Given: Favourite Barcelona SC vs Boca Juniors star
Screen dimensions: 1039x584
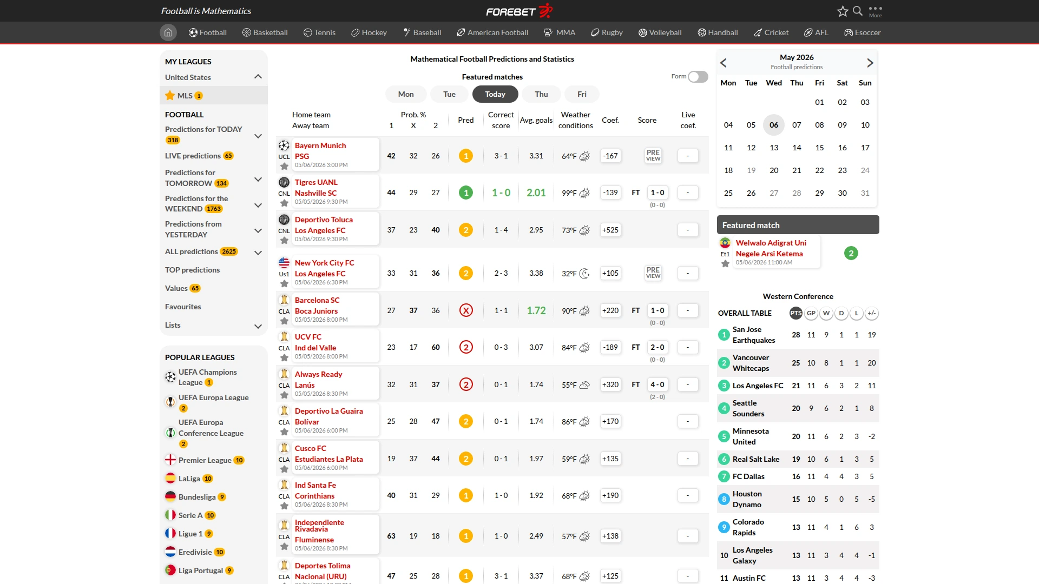Looking at the screenshot, I should 284,321.
